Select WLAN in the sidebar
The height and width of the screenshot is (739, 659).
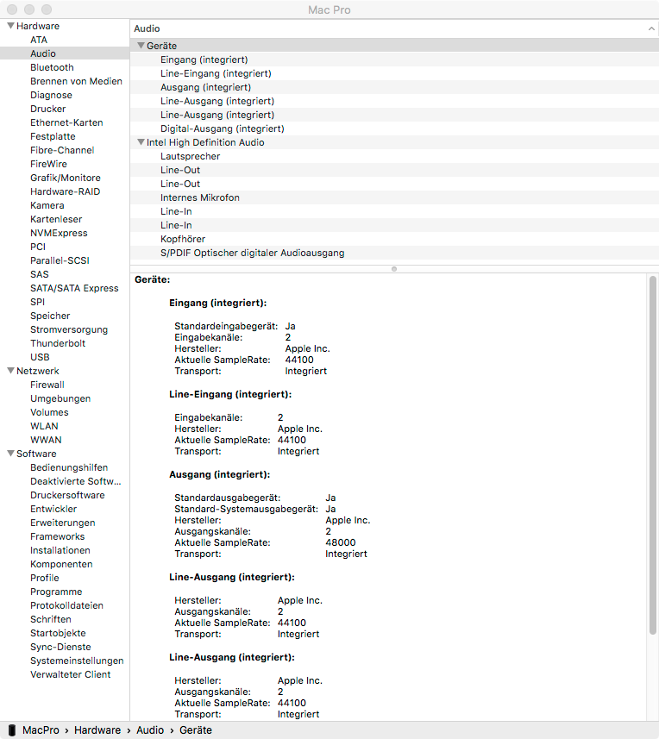(44, 426)
